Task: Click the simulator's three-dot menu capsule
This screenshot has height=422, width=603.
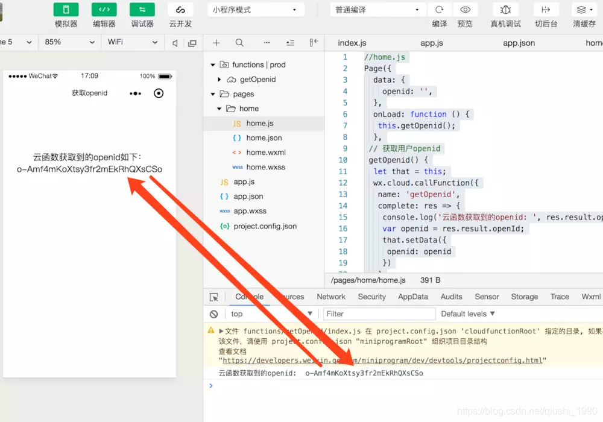Action: click(135, 93)
